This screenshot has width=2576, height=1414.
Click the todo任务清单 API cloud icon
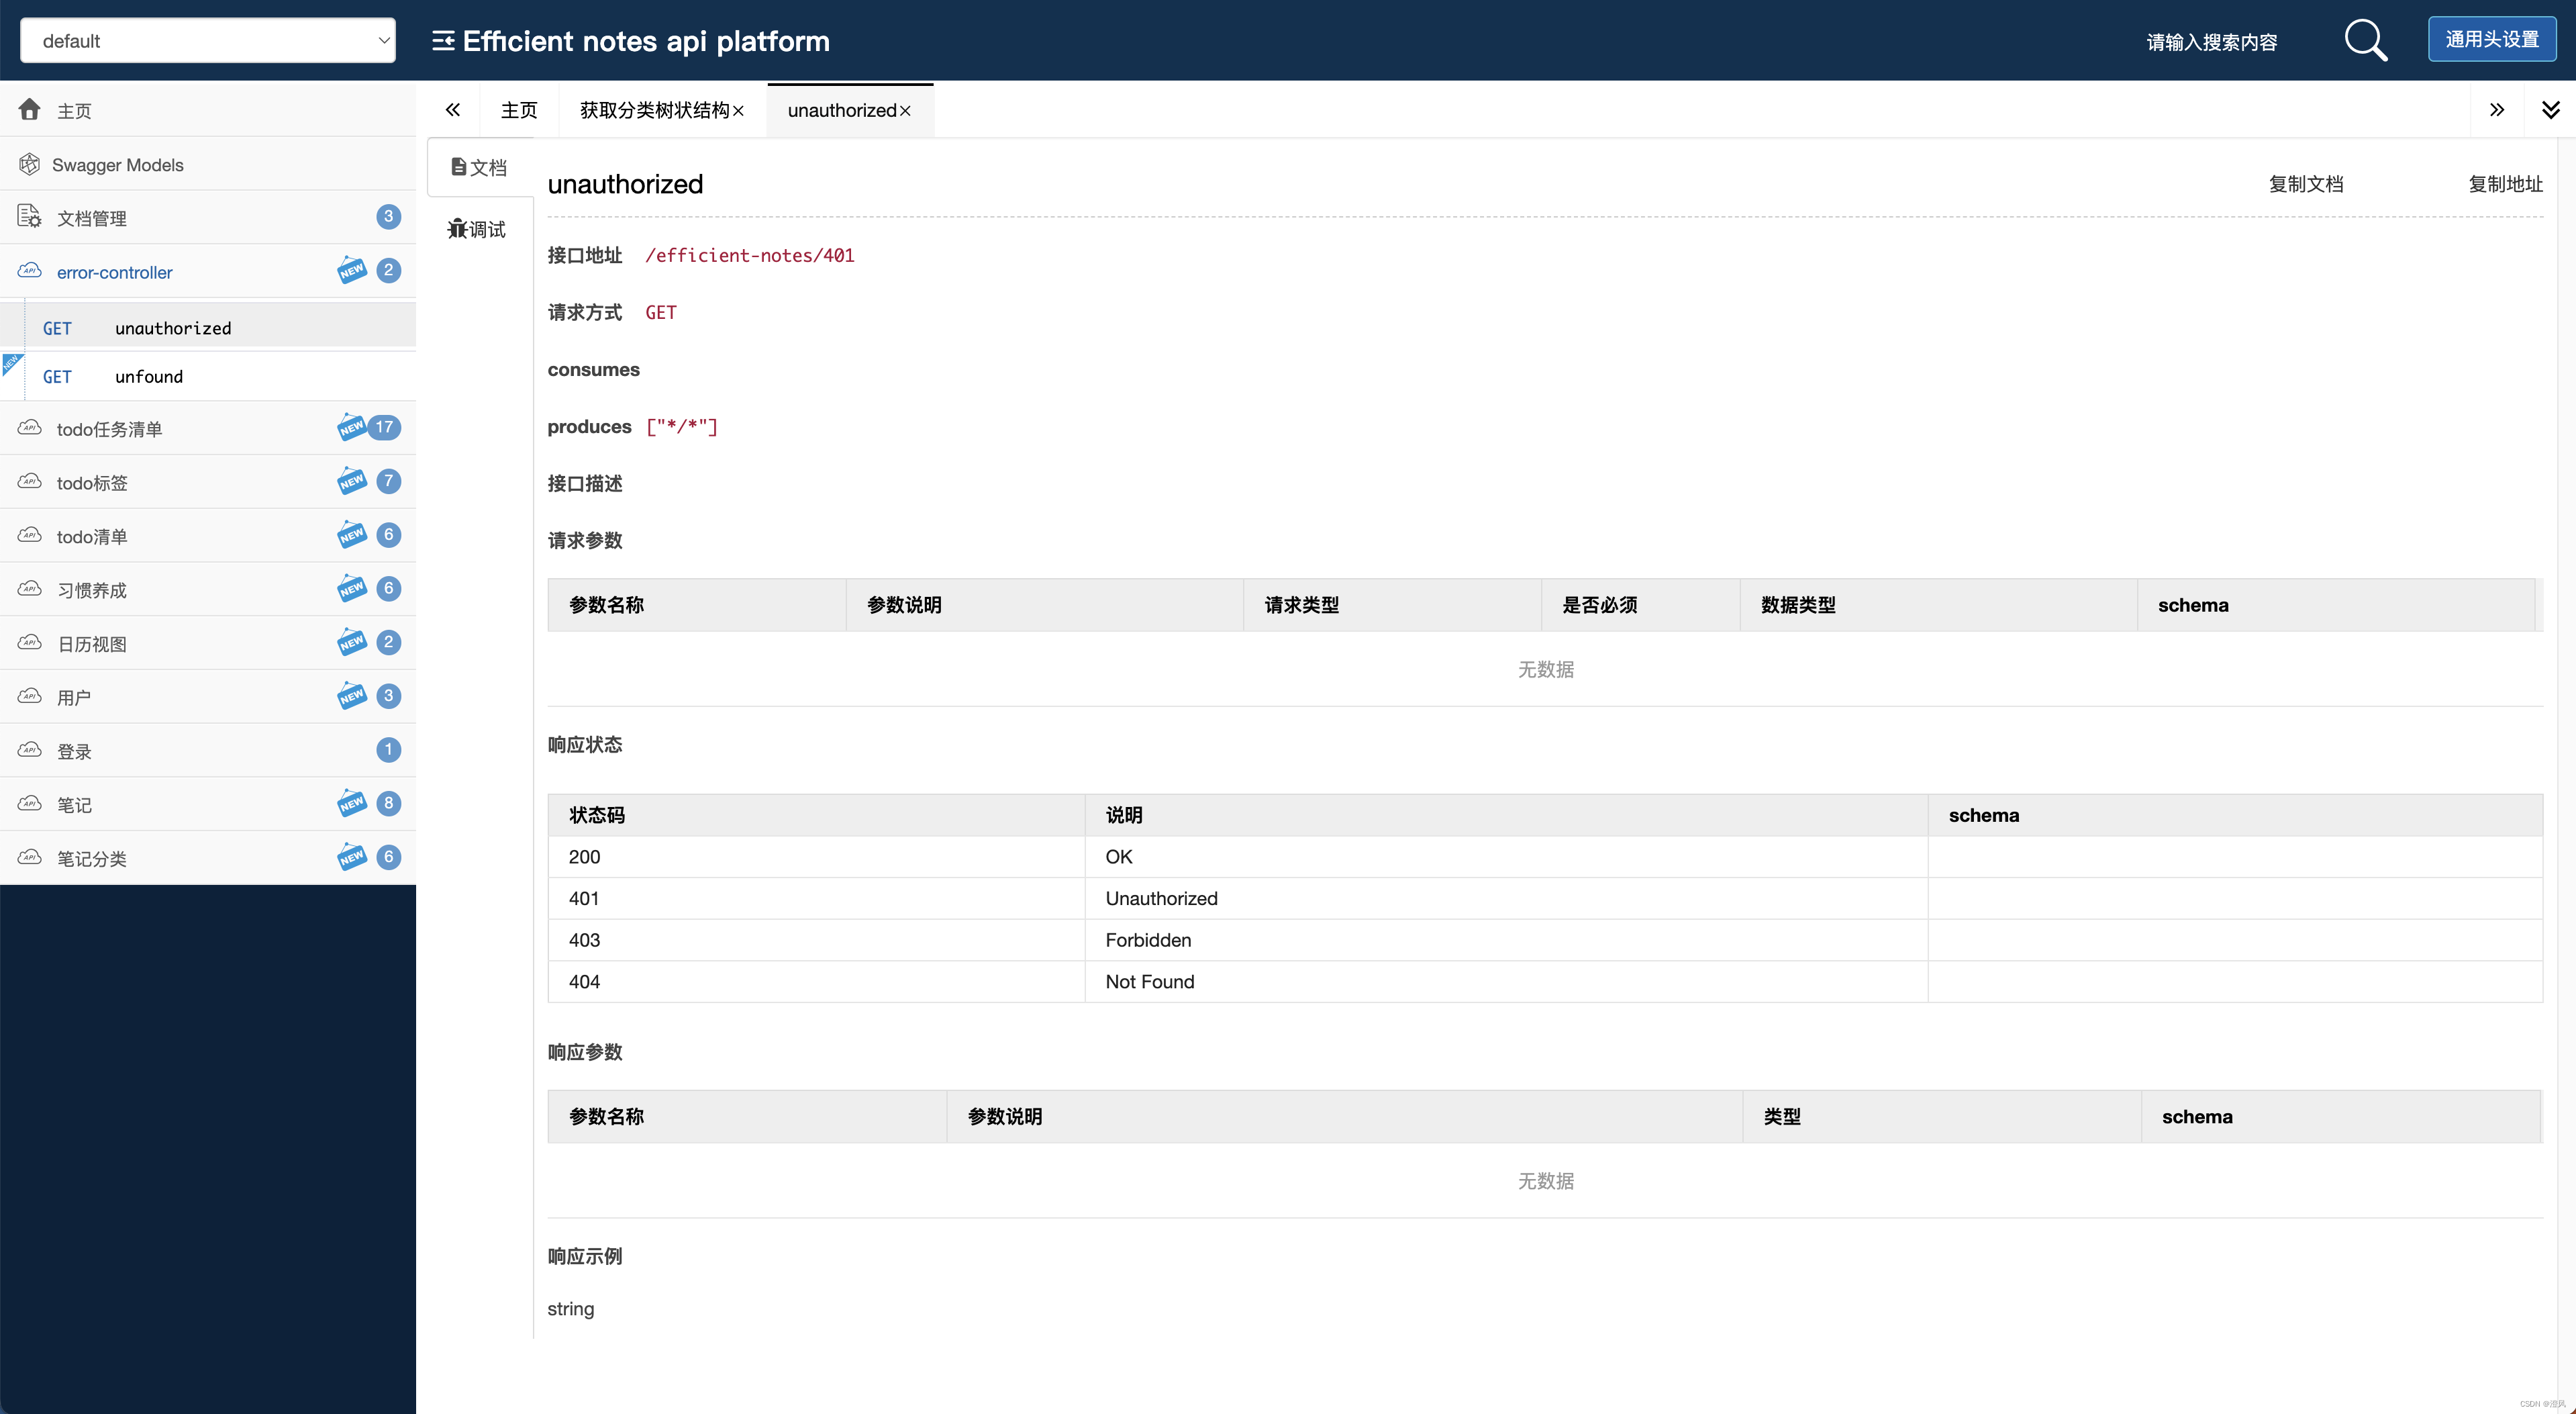coord(30,428)
